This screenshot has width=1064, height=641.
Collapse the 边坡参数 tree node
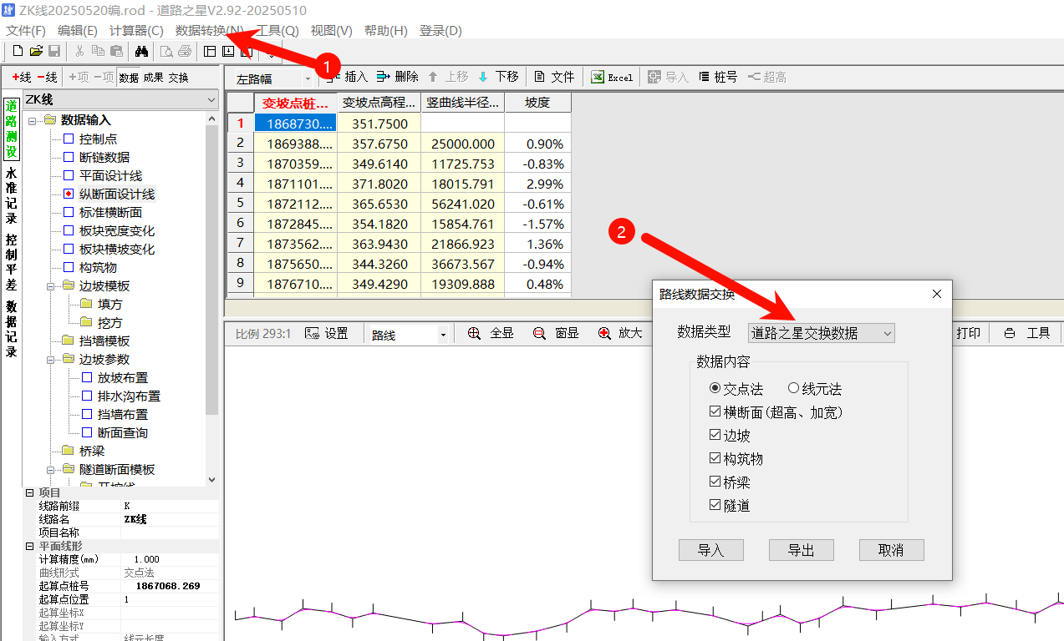click(51, 360)
